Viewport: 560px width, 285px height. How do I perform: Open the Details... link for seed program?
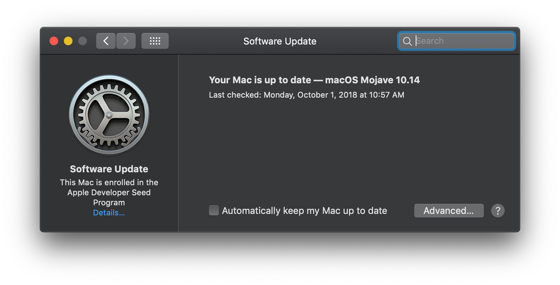[109, 213]
